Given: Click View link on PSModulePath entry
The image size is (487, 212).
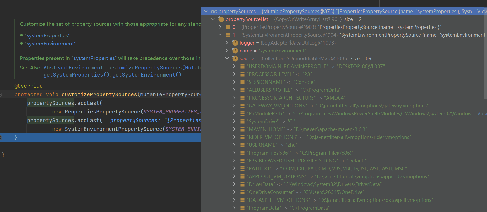Looking at the screenshot, I should click(x=482, y=114).
